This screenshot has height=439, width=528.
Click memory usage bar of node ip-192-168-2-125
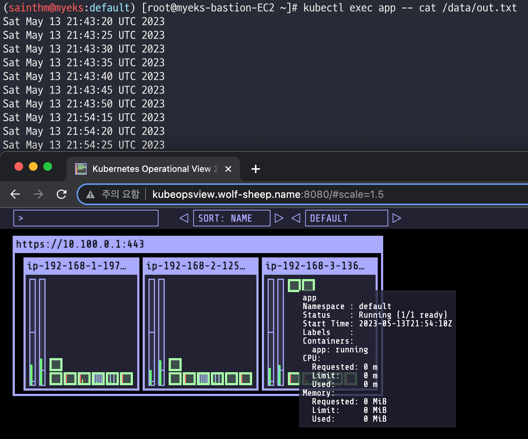(161, 332)
